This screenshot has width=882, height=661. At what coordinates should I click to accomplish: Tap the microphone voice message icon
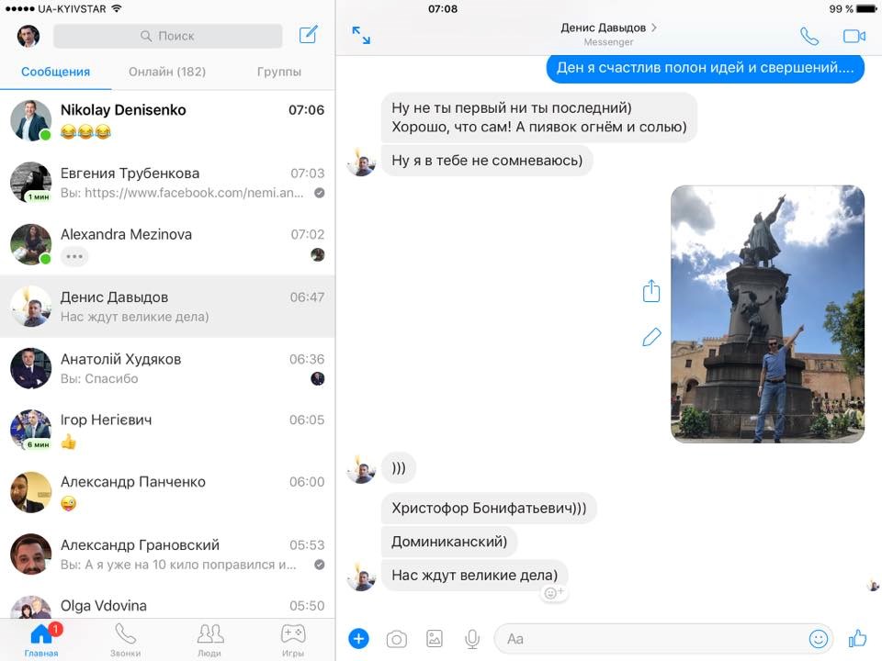472,639
